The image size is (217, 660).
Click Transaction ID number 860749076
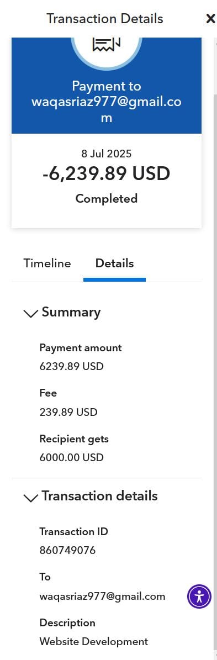point(67,550)
